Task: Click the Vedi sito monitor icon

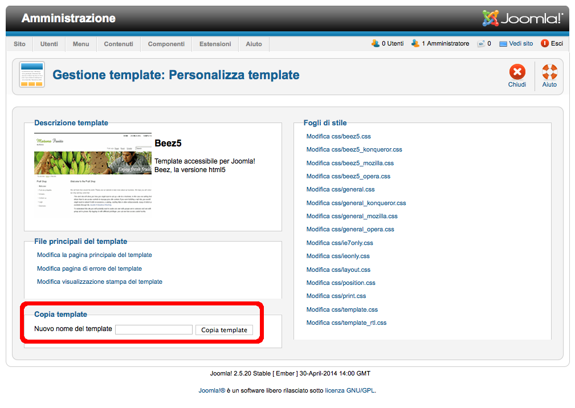Action: (x=503, y=44)
